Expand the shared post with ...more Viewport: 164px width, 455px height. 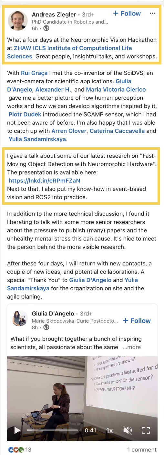(x=132, y=347)
